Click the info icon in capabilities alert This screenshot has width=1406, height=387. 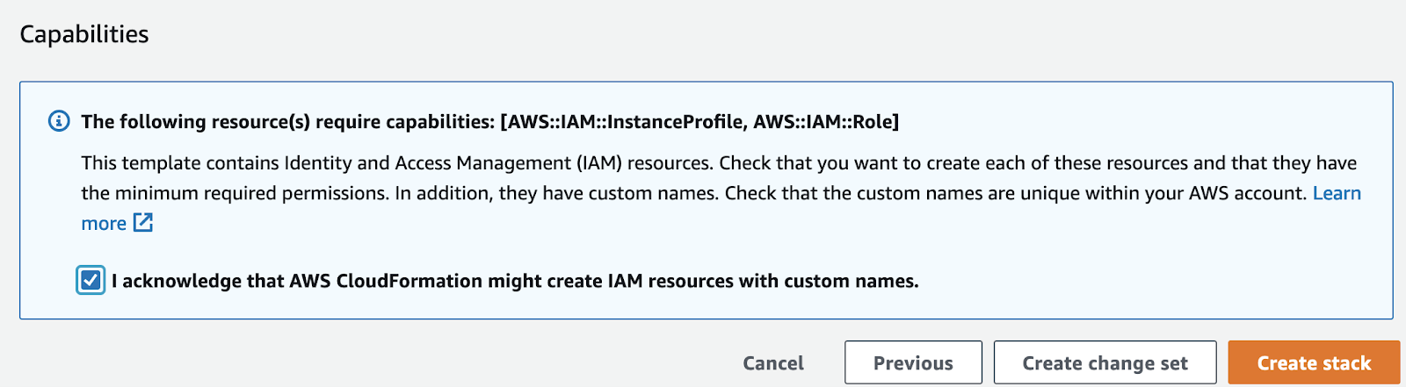(59, 121)
